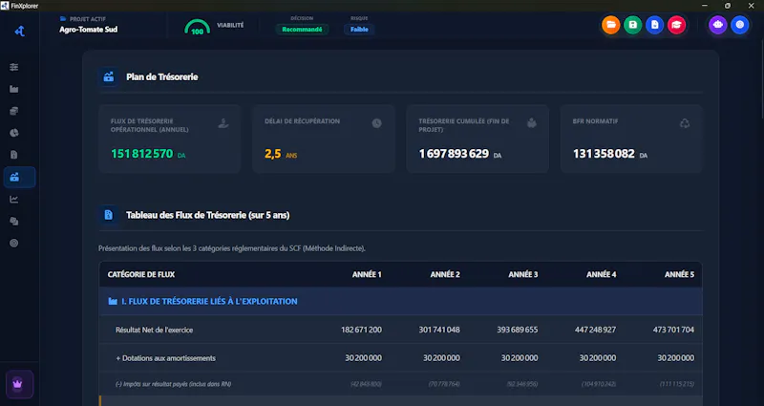Click the clock icon on Délai de récupération card

click(377, 123)
